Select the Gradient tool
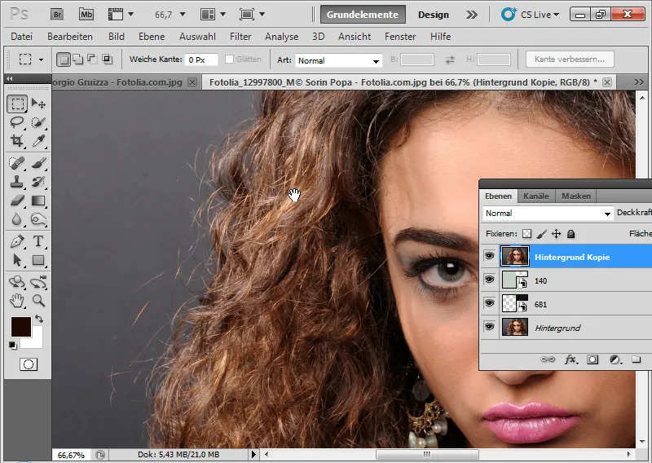652x463 pixels. (x=38, y=201)
